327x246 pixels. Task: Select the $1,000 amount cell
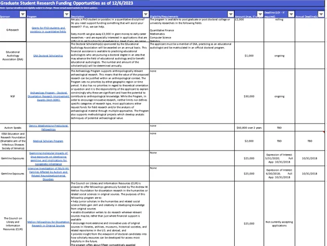[x=249, y=56]
